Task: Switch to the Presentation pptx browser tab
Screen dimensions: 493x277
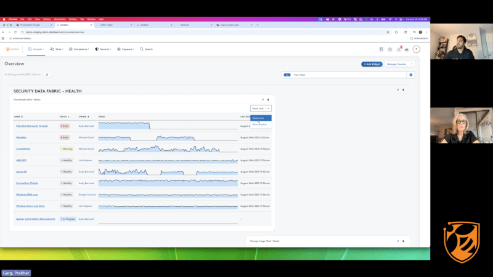Action: (34, 25)
